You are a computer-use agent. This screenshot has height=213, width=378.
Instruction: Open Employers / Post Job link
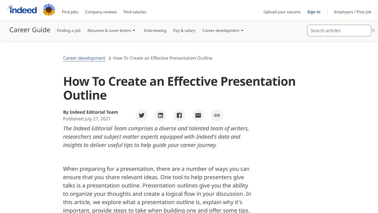[x=353, y=12]
